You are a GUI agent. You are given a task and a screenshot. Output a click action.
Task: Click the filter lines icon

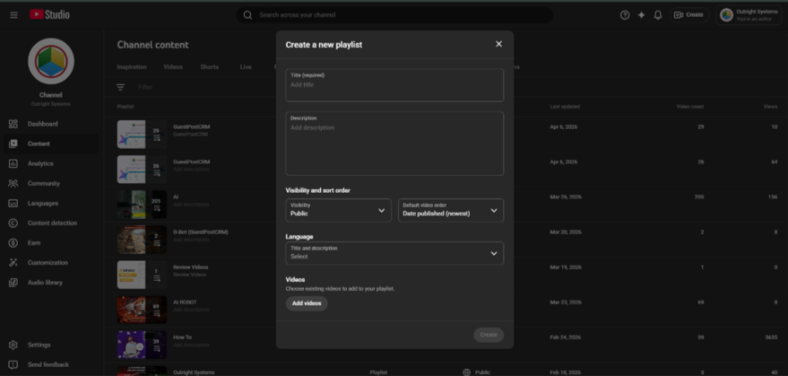tap(120, 87)
